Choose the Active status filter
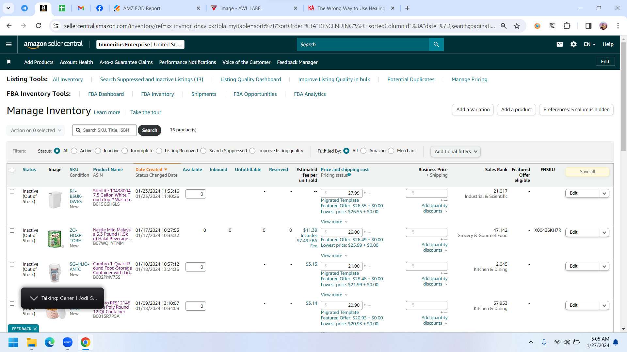 pyautogui.click(x=74, y=151)
